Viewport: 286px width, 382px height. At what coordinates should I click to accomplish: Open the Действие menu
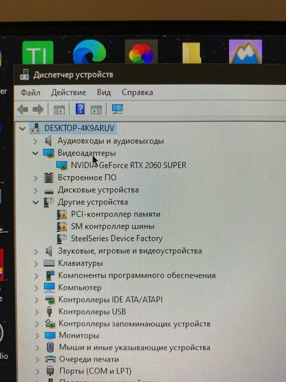coord(69,93)
